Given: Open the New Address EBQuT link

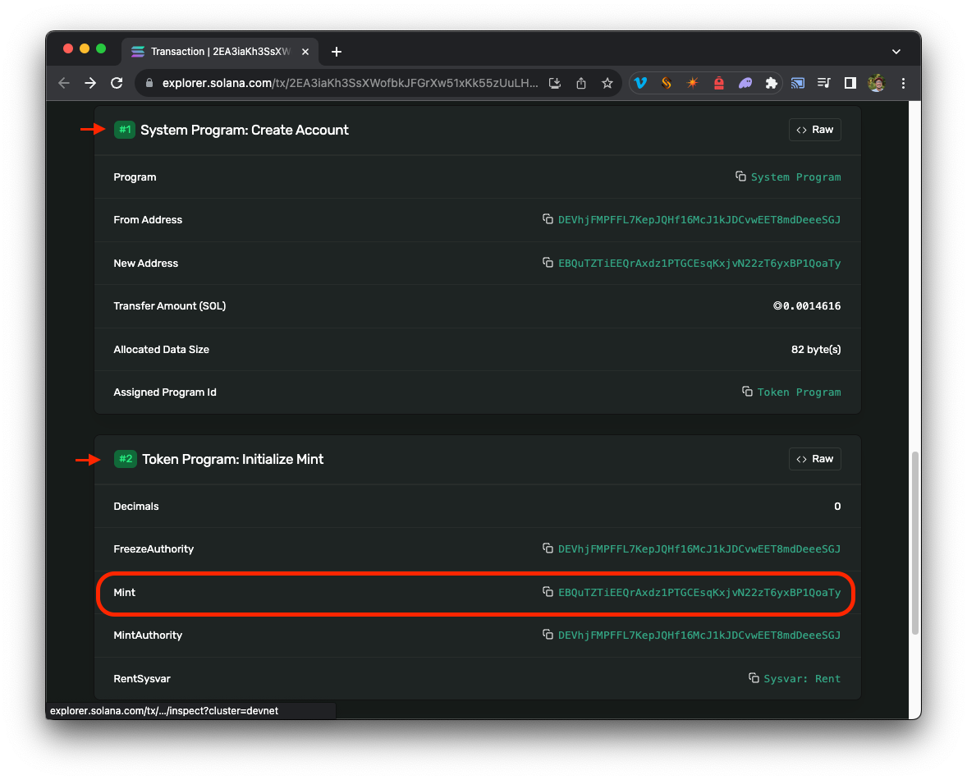Looking at the screenshot, I should (699, 264).
